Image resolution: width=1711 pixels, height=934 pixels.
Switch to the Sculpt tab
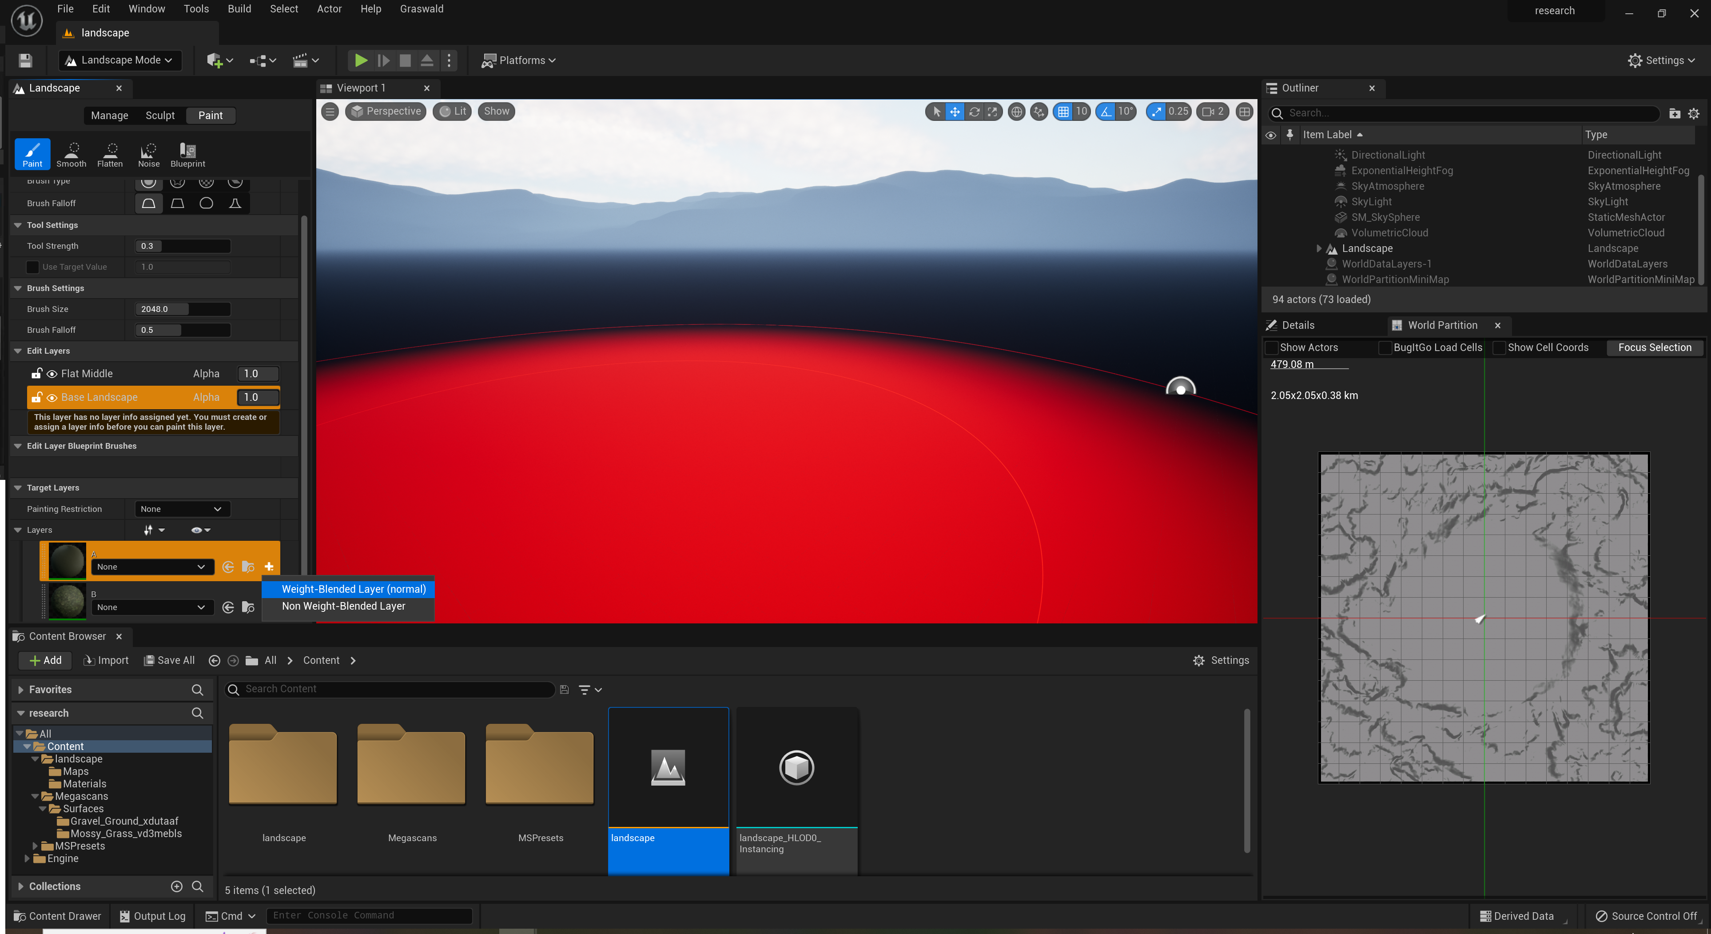pyautogui.click(x=160, y=116)
